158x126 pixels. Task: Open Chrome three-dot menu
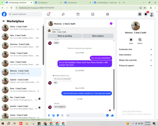click(155, 8)
